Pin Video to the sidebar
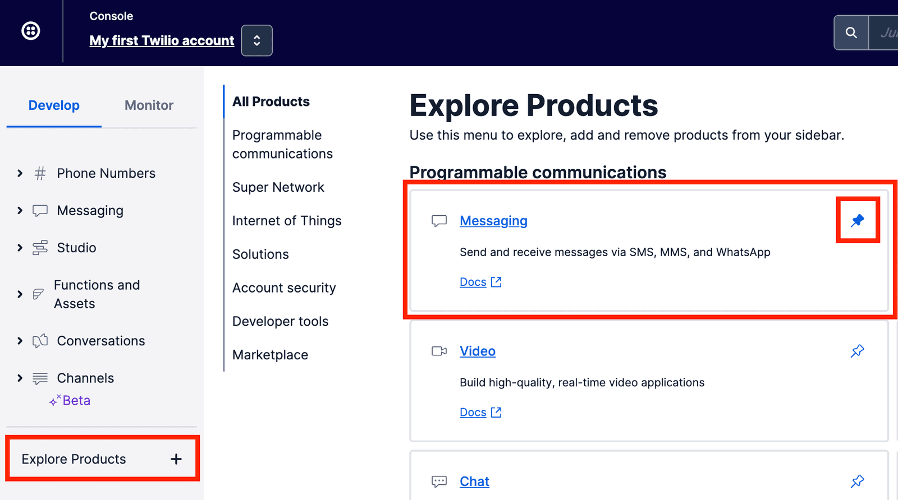 [x=857, y=351]
